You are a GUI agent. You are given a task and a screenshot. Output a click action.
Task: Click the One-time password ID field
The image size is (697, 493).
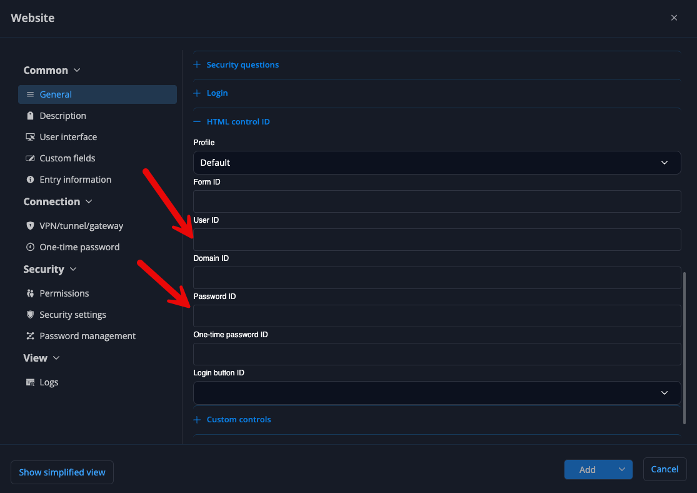click(x=437, y=354)
